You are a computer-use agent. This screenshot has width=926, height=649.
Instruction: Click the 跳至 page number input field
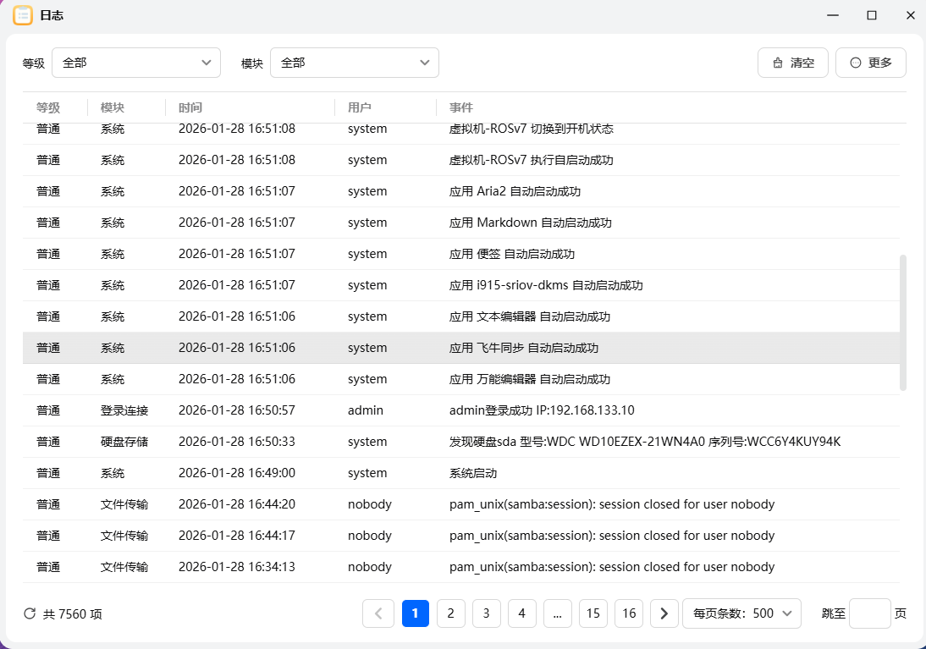pyautogui.click(x=869, y=613)
